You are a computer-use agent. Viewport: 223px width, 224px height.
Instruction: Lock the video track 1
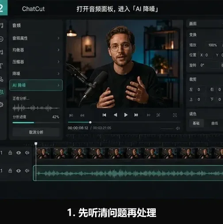10,153
